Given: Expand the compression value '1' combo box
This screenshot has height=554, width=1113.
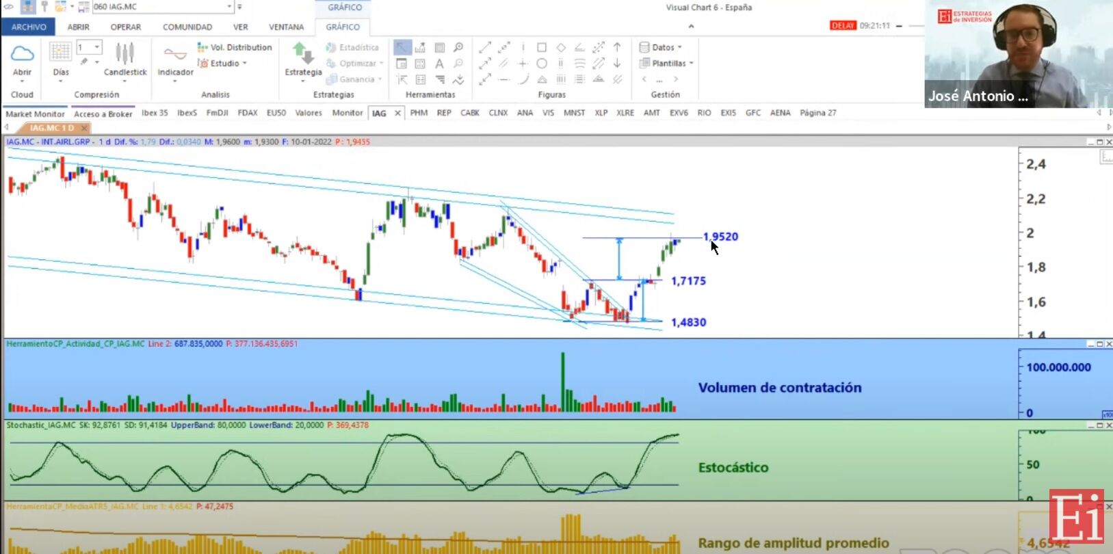Looking at the screenshot, I should tap(97, 47).
